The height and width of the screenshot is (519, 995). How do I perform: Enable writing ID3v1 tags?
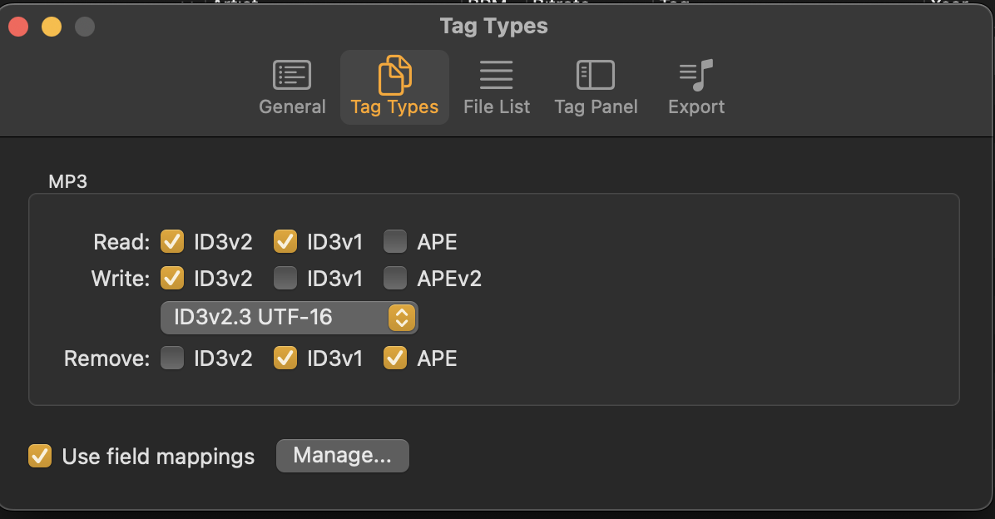[285, 278]
